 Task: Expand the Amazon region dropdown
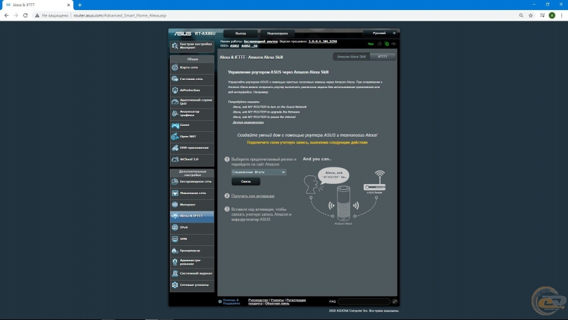[x=258, y=172]
